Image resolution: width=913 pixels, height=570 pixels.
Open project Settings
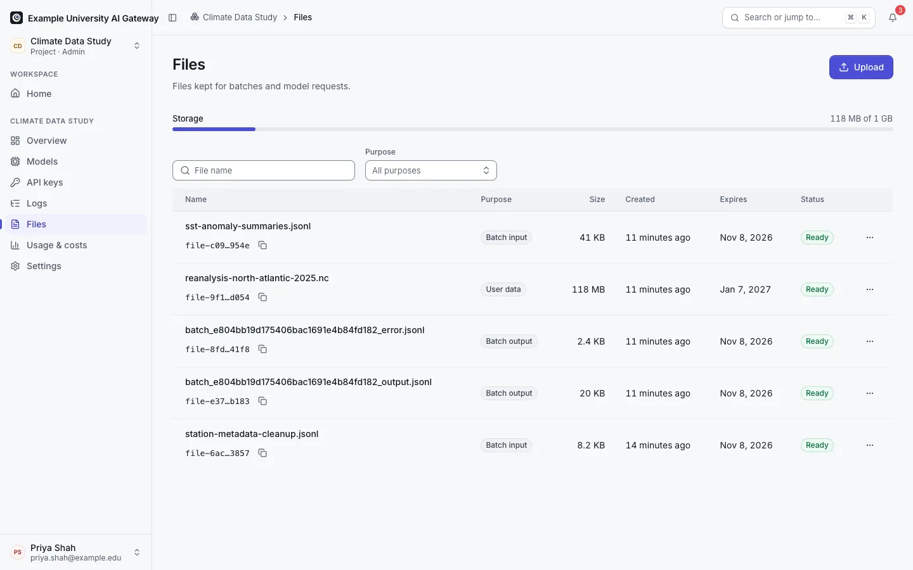click(76, 266)
